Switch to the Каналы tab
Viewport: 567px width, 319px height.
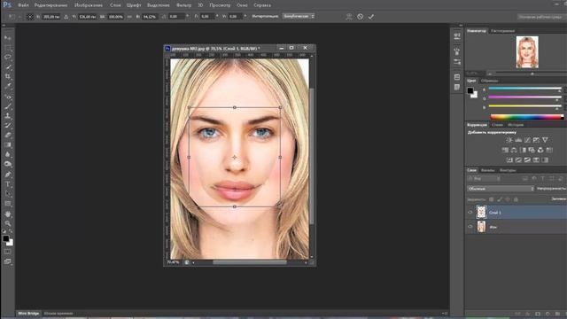(488, 170)
